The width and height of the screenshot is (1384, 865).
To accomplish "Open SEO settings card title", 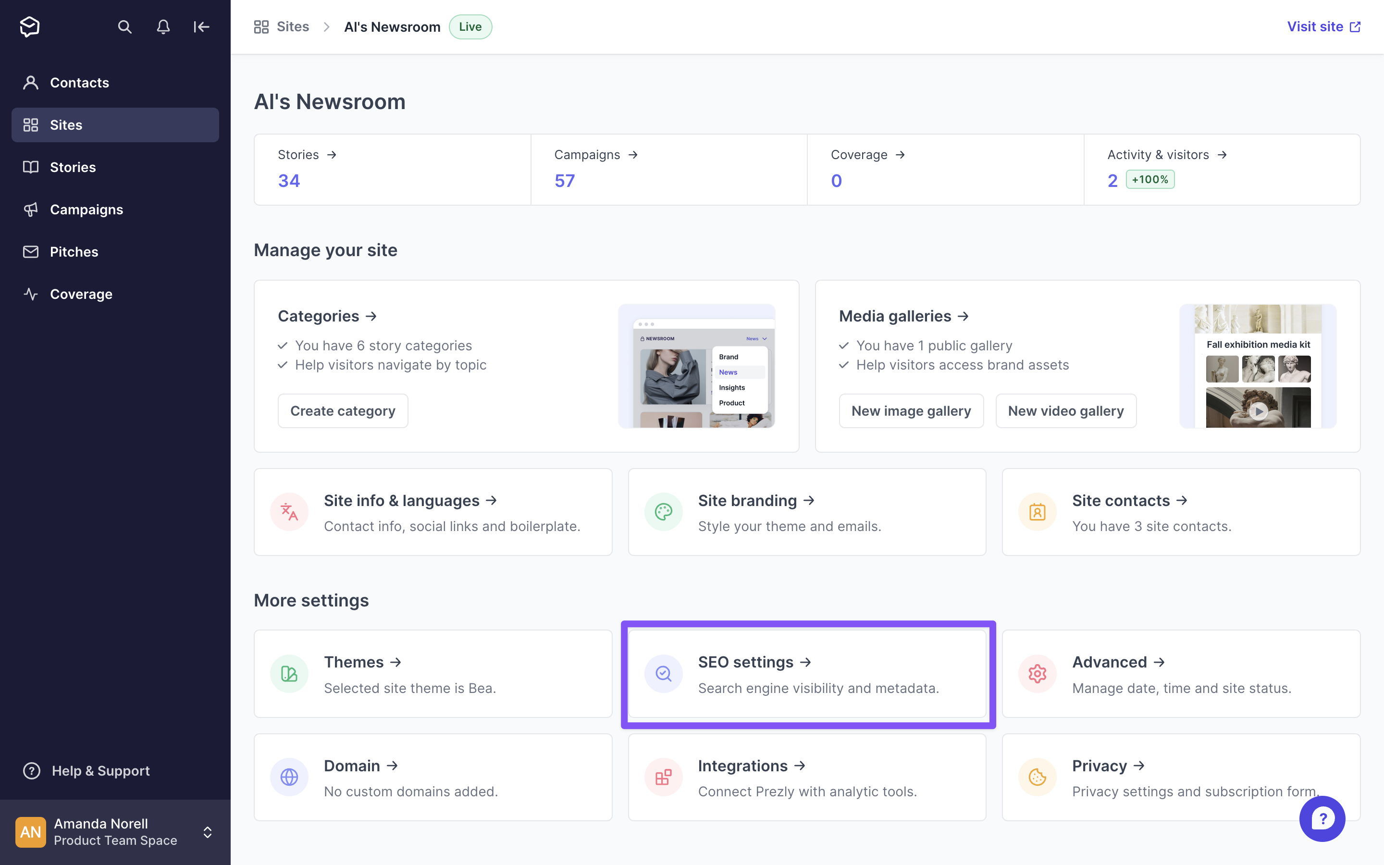I will [x=754, y=662].
